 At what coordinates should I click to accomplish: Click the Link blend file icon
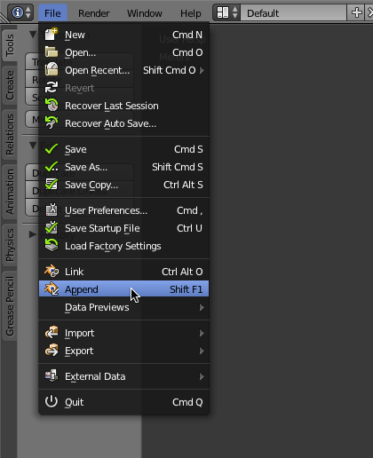click(52, 271)
